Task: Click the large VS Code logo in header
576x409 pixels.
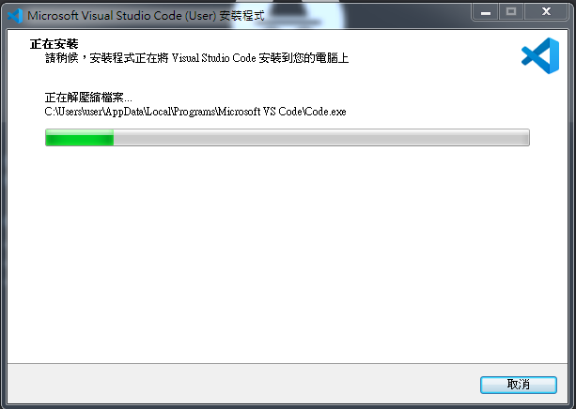Action: tap(540, 55)
